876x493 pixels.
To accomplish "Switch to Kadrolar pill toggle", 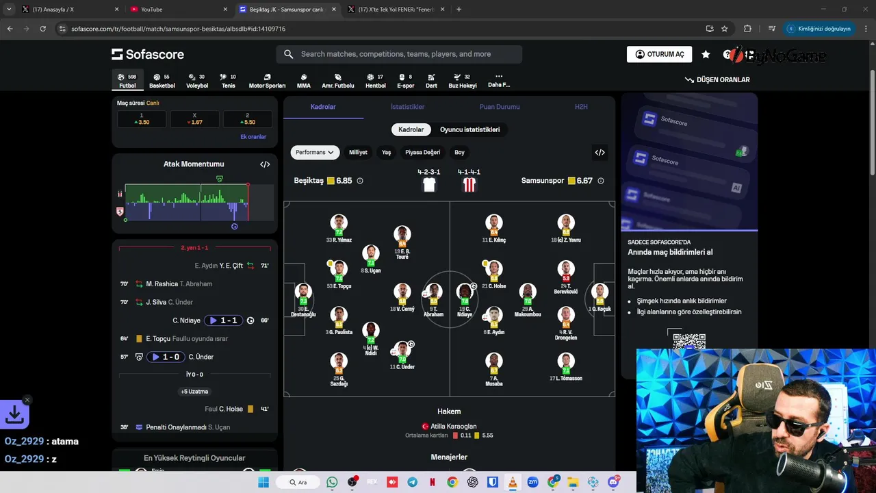I will tap(411, 129).
